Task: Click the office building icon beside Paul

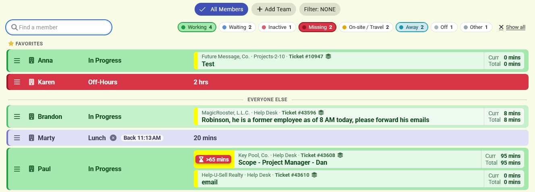Action: pyautogui.click(x=31, y=169)
